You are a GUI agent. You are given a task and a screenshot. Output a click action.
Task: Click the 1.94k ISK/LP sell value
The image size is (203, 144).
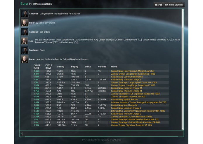(36, 77)
